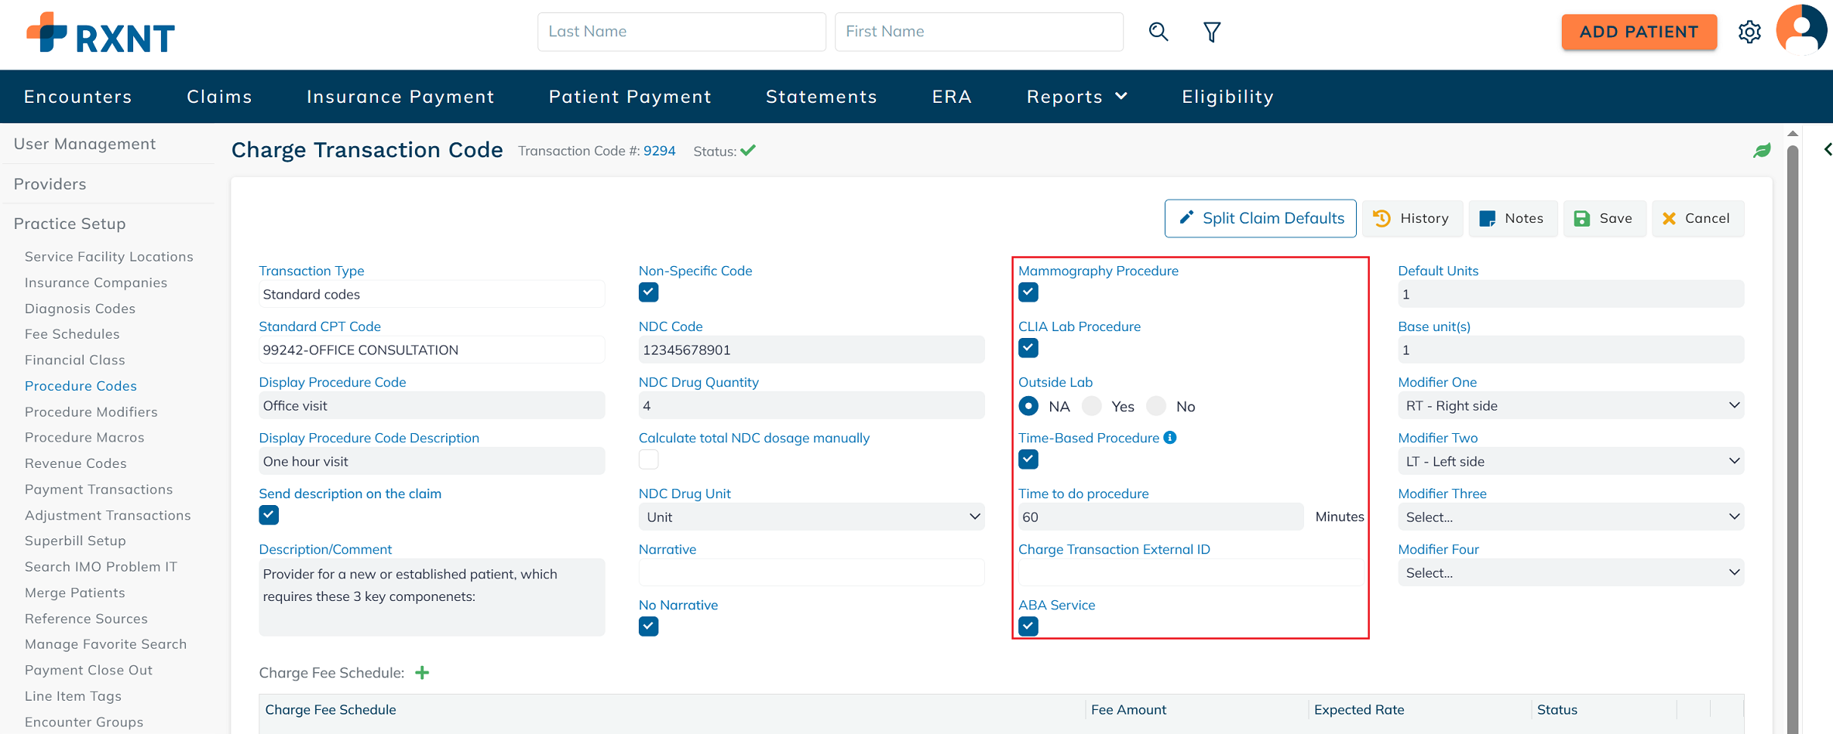Uncheck the Mammography Procedure checkbox
This screenshot has height=734, width=1833.
1028,292
